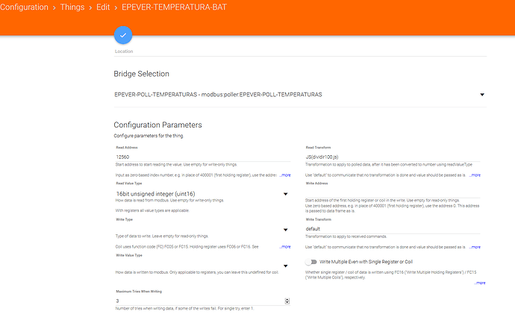Click the Location input field
The width and height of the screenshot is (515, 320).
click(299, 49)
